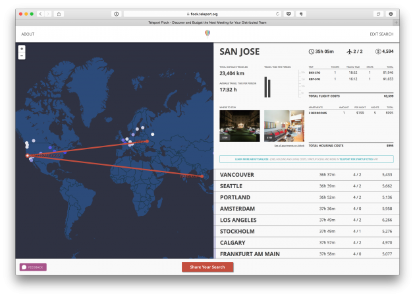Click the dollar cost icon

377,51
